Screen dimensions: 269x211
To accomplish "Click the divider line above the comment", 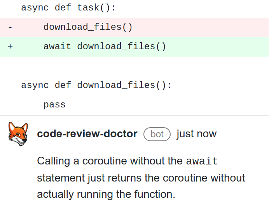I will (x=134, y=115).
